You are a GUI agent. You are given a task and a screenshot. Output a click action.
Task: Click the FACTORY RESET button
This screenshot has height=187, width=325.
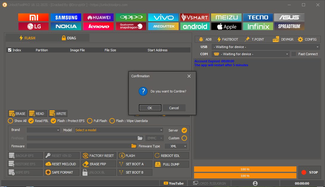98,156
